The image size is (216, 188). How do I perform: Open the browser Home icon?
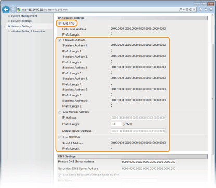tap(201, 9)
